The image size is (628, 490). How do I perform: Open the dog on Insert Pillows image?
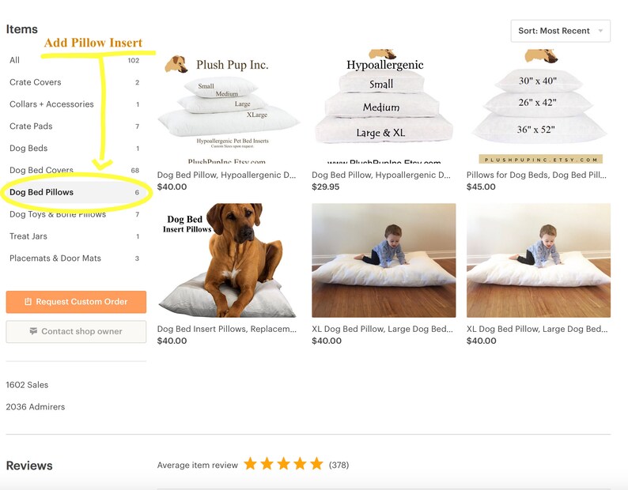pos(227,260)
